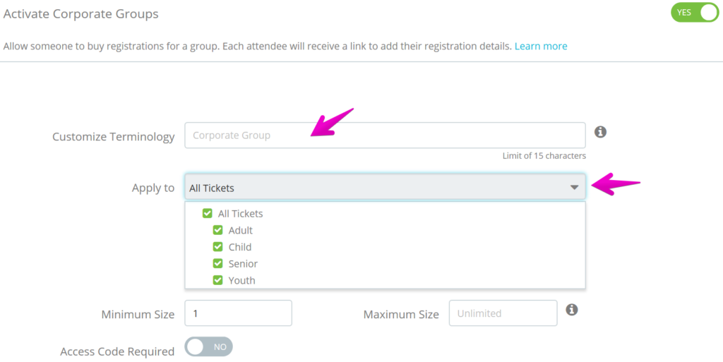Uncheck the All Tickets checkbox
The height and width of the screenshot is (362, 723).
point(208,213)
